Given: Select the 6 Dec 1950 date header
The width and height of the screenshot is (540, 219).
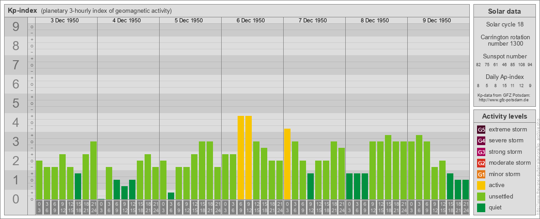Looking at the screenshot, I should click(250, 21).
